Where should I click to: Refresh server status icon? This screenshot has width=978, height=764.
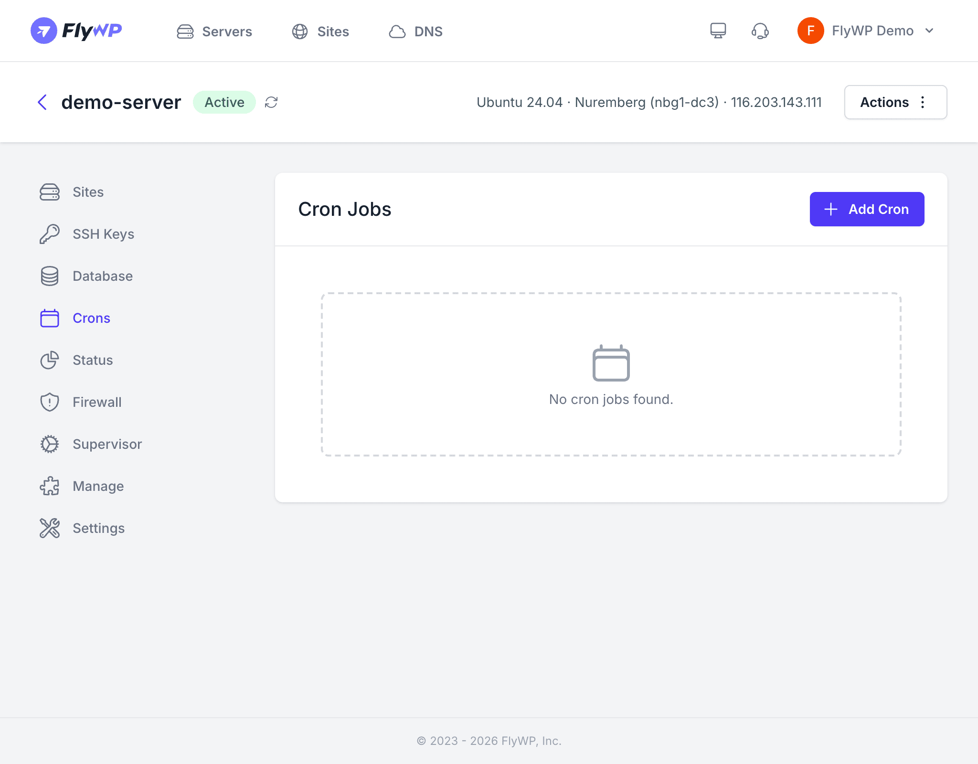click(x=271, y=102)
